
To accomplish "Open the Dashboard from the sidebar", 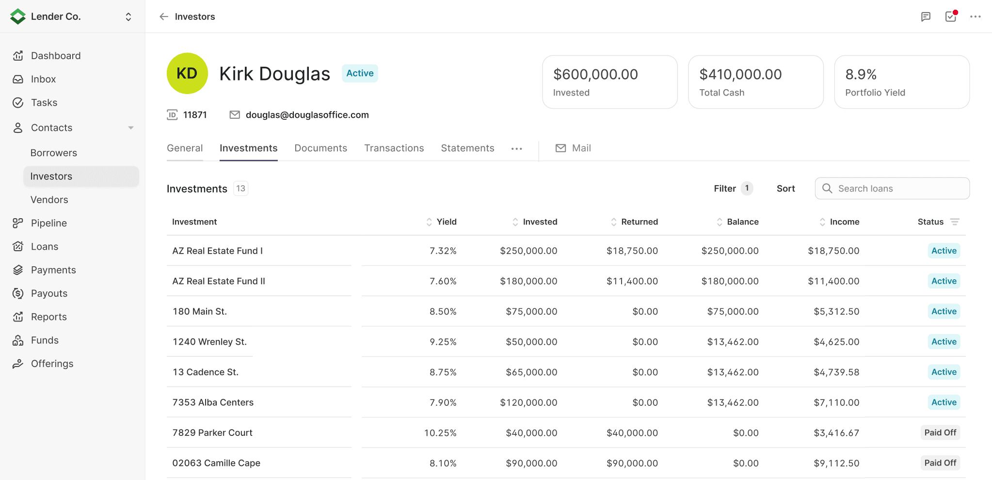I will pyautogui.click(x=55, y=55).
